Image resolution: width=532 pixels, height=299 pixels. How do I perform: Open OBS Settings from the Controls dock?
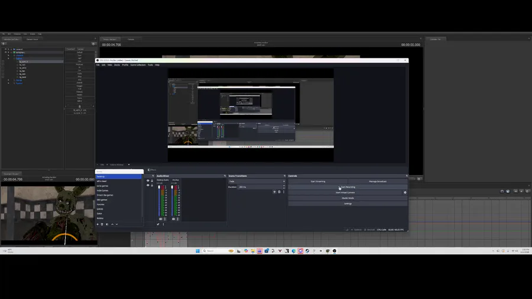pos(348,204)
